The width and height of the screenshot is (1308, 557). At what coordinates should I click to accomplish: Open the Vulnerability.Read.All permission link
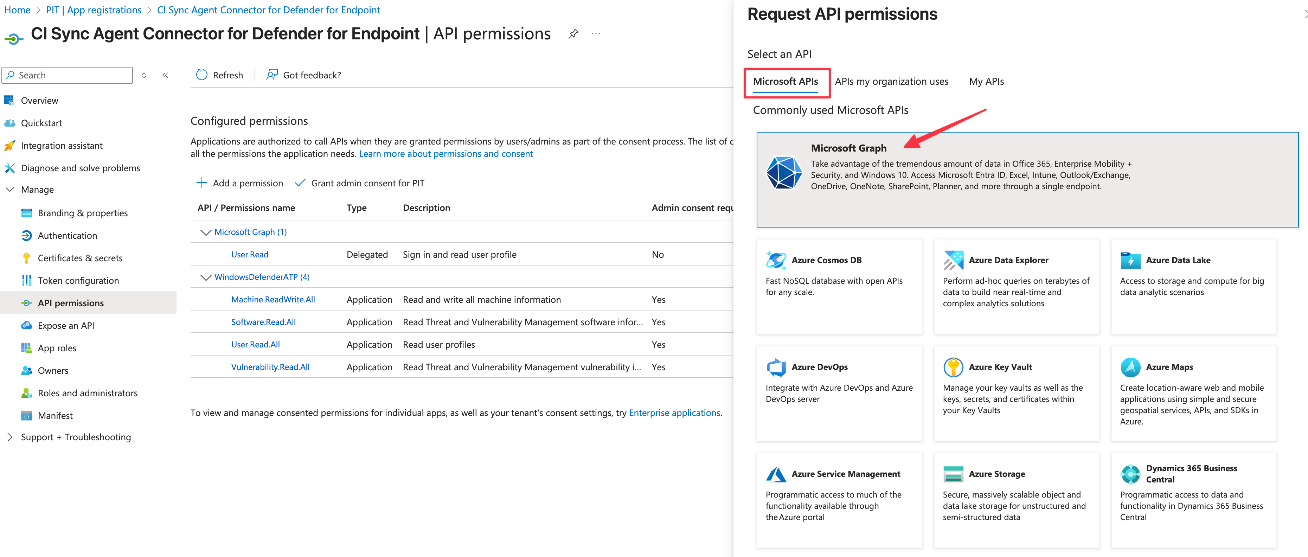click(270, 367)
